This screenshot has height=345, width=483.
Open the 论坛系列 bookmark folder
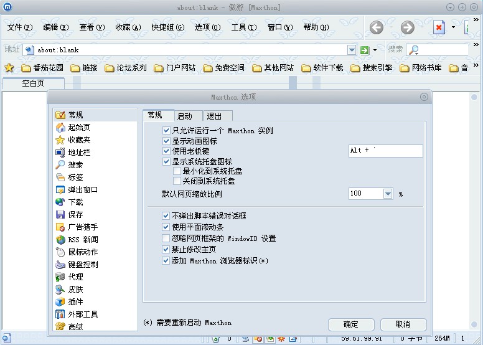(x=125, y=68)
